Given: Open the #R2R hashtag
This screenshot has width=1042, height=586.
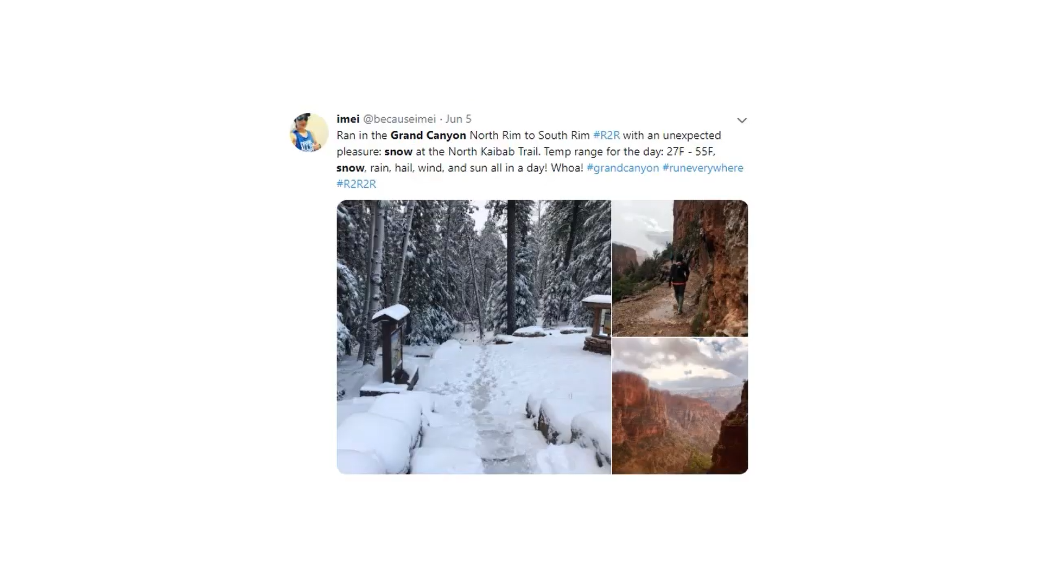Looking at the screenshot, I should (x=606, y=135).
